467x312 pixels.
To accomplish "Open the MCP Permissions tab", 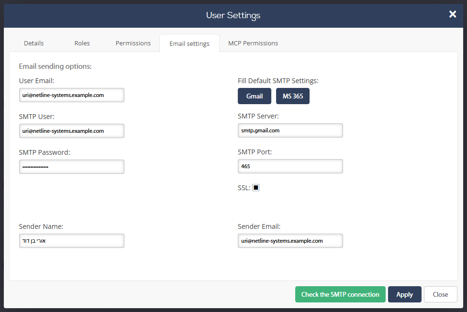I will tap(253, 43).
